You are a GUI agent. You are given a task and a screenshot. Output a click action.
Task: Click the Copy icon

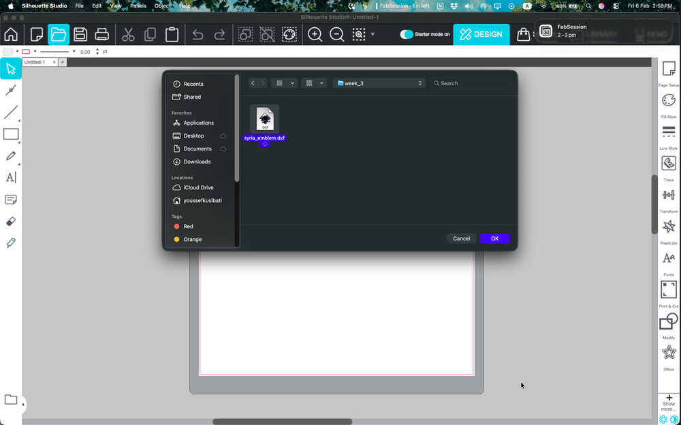[151, 34]
